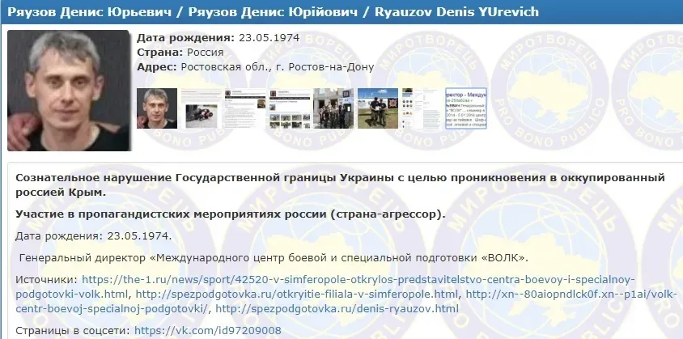The width and height of the screenshot is (683, 339).
Task: Click the "Адрес: Ростовская обл." line
Action: tap(255, 67)
